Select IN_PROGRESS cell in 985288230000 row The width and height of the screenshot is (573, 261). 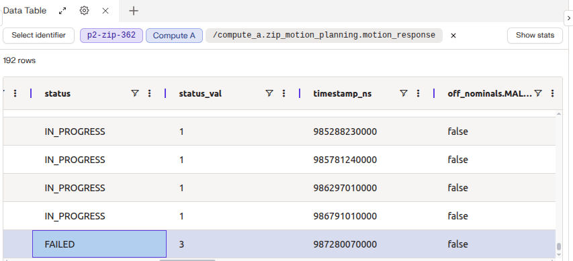pos(99,132)
